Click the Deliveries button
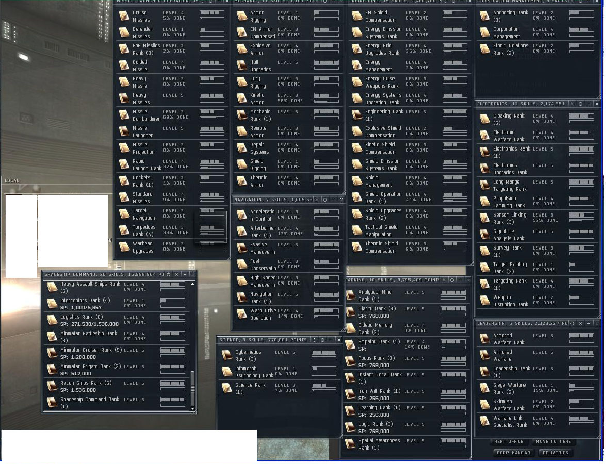The height and width of the screenshot is (464, 606). click(555, 453)
